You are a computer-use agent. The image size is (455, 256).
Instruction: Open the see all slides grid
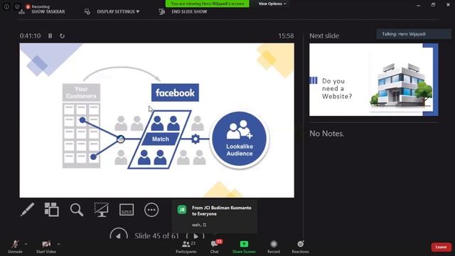(x=52, y=209)
